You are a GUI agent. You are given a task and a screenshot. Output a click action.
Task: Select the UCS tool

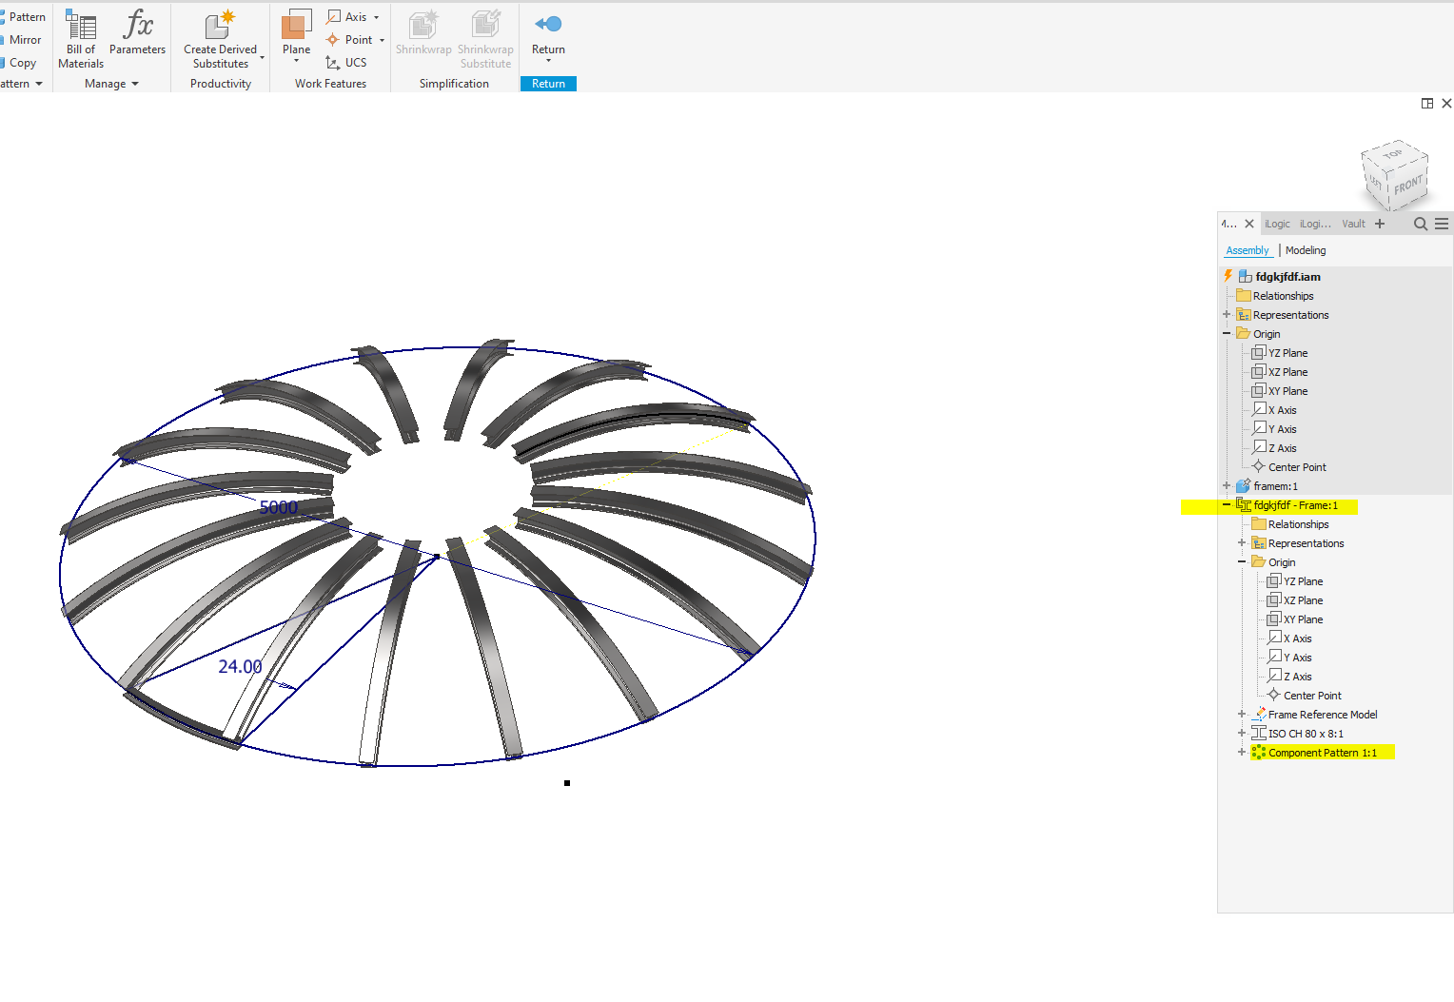(346, 63)
